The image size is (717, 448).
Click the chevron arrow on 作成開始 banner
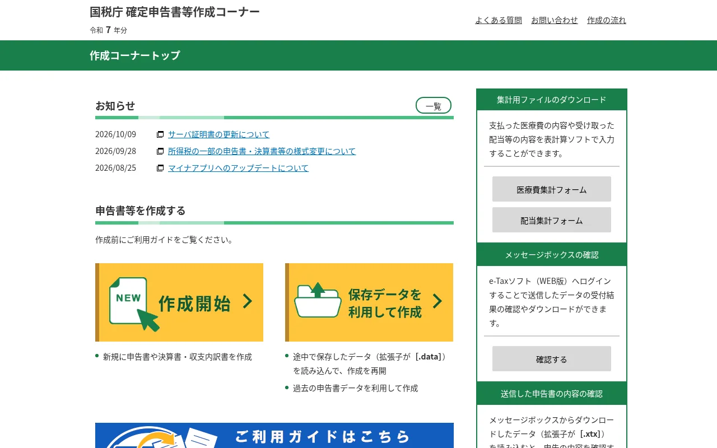point(248,301)
